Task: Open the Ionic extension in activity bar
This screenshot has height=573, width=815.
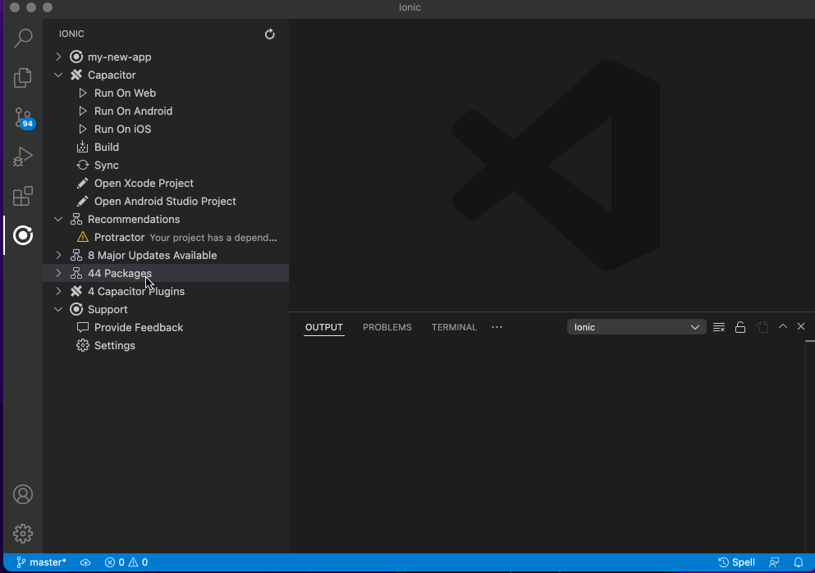Action: point(23,236)
